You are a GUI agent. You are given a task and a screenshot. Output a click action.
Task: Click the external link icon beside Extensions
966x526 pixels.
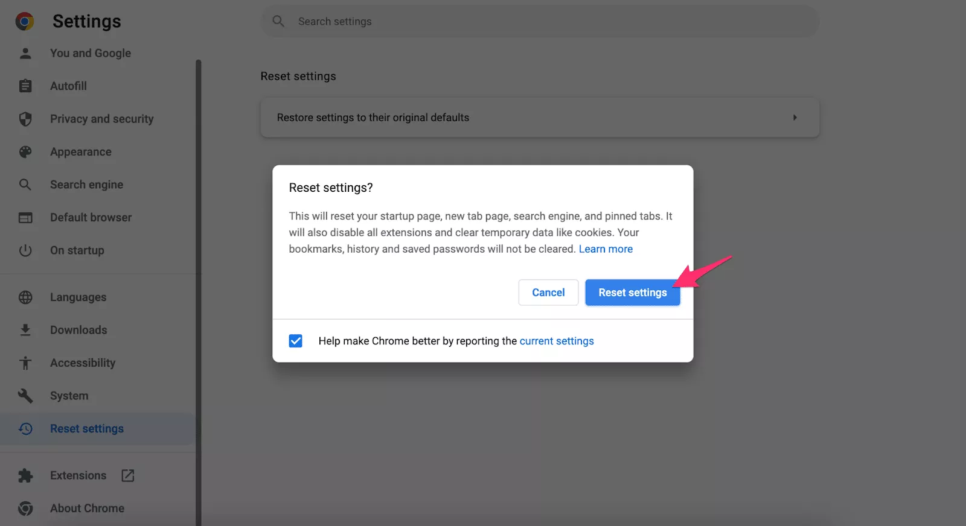(x=128, y=476)
